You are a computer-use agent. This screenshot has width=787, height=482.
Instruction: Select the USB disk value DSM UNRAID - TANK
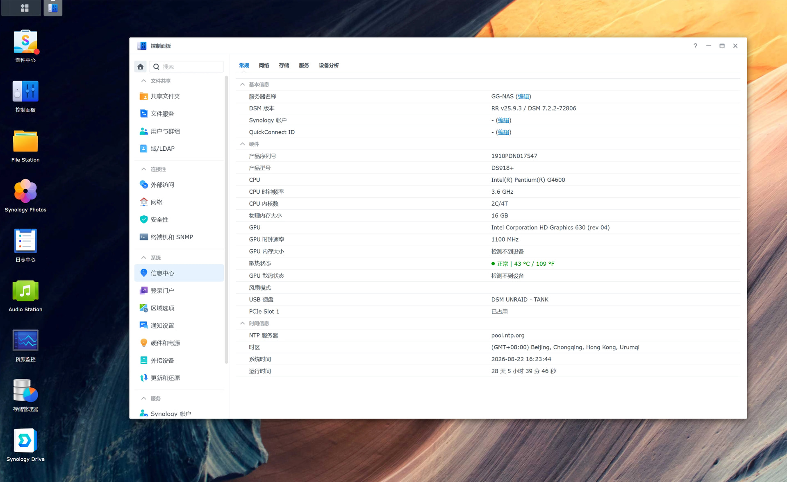coord(520,300)
